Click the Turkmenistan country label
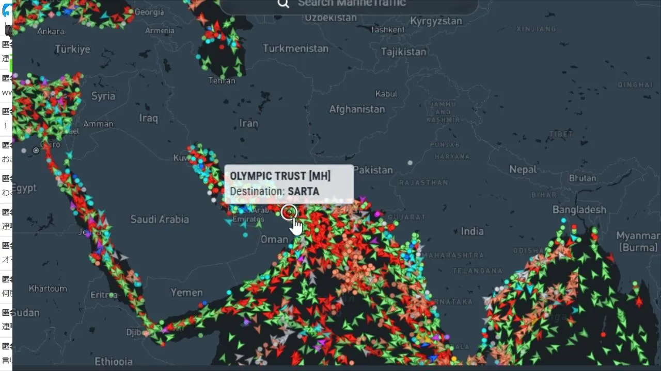661x371 pixels. pos(295,48)
